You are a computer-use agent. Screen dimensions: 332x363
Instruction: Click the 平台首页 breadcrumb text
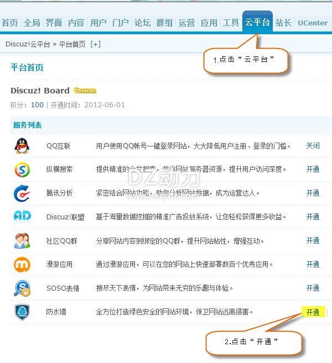[x=72, y=44]
